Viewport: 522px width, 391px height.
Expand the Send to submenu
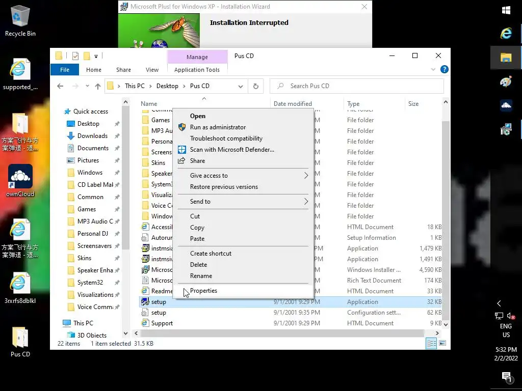[306, 201]
